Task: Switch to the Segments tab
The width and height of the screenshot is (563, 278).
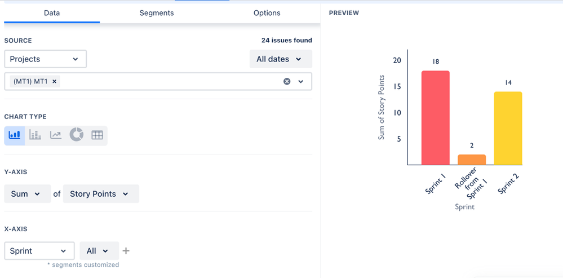Action: tap(157, 13)
